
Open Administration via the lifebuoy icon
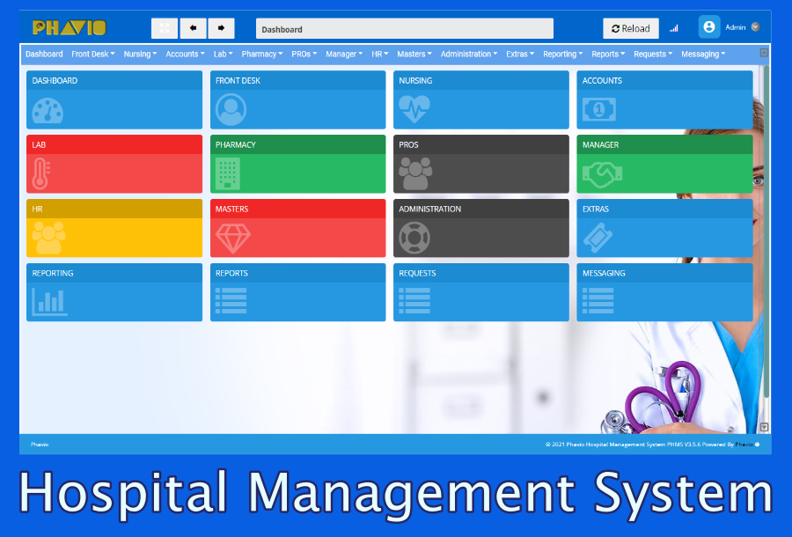click(x=414, y=239)
